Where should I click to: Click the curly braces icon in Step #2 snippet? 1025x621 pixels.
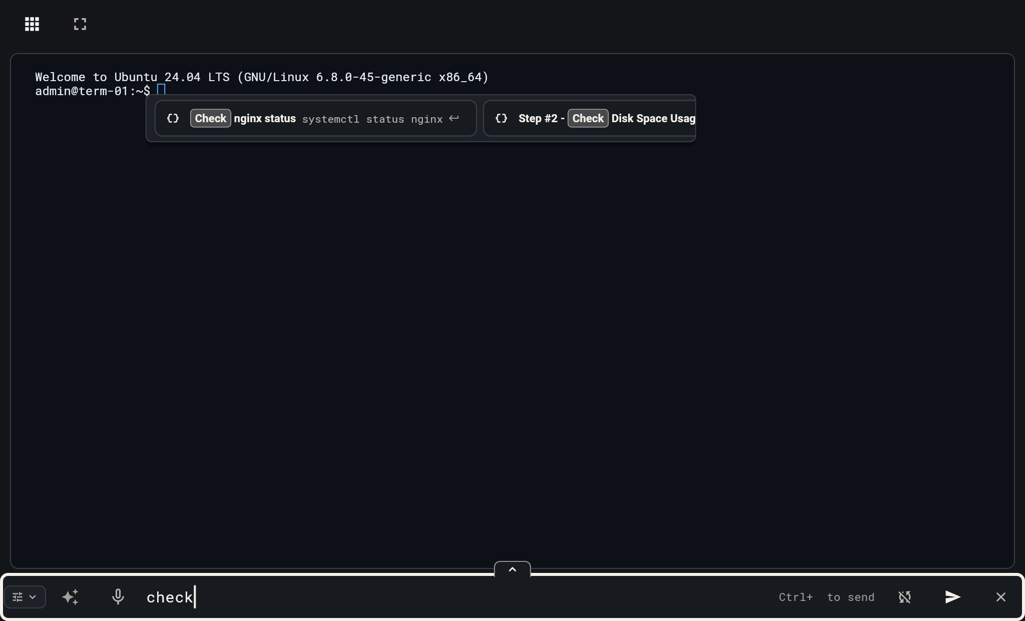tap(501, 118)
